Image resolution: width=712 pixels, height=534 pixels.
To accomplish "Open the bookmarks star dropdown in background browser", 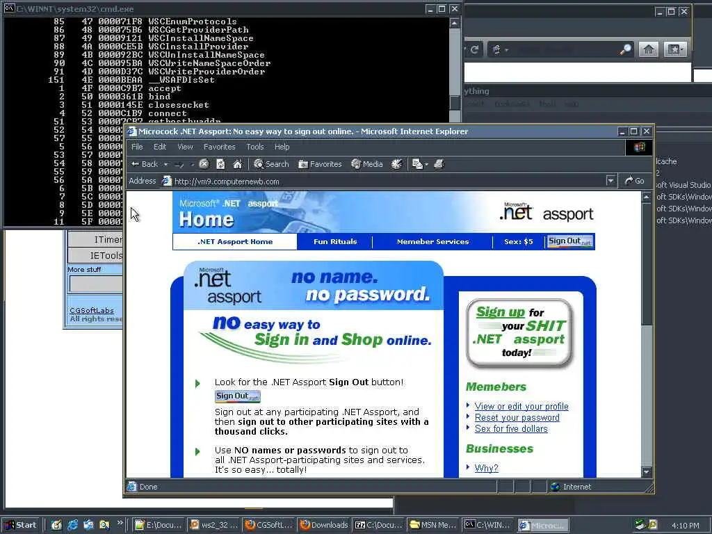I will pyautogui.click(x=674, y=49).
